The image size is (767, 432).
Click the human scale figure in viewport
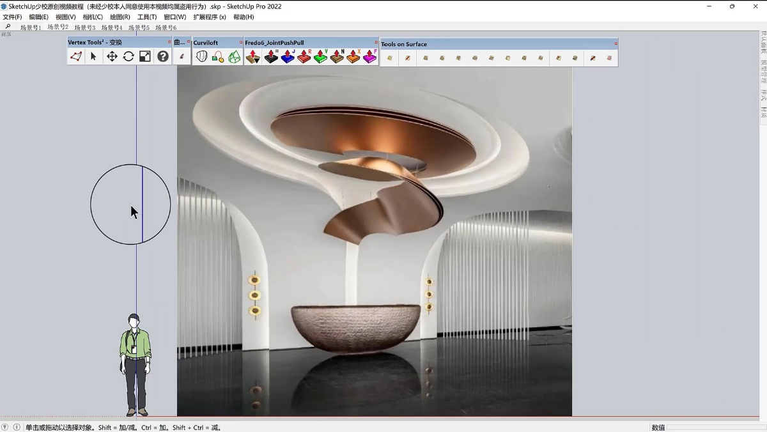[135, 365]
